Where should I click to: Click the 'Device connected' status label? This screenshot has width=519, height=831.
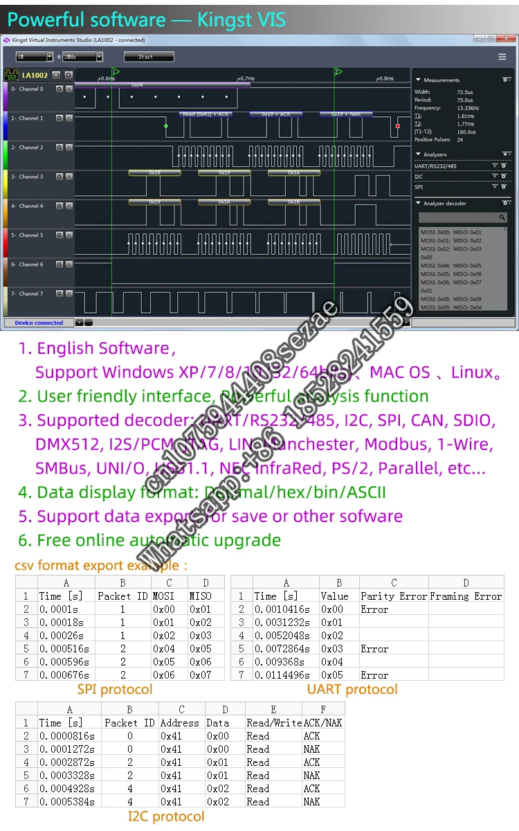point(39,323)
